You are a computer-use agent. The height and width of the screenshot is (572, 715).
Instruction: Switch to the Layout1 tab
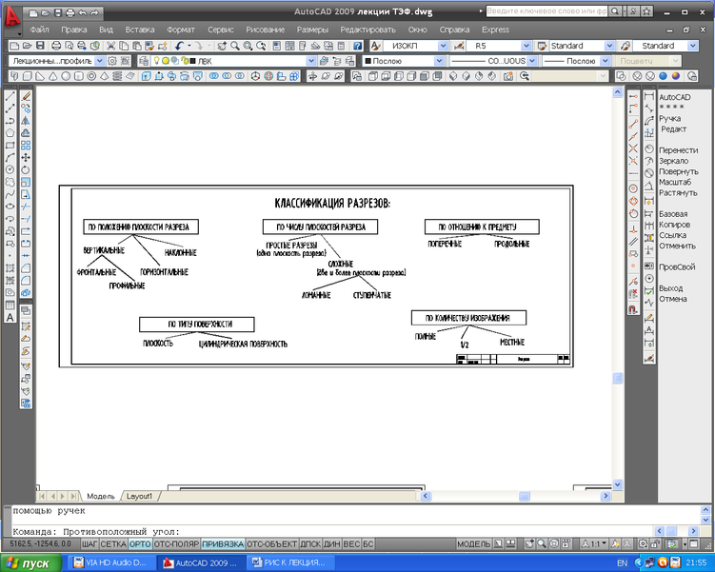[x=139, y=496]
